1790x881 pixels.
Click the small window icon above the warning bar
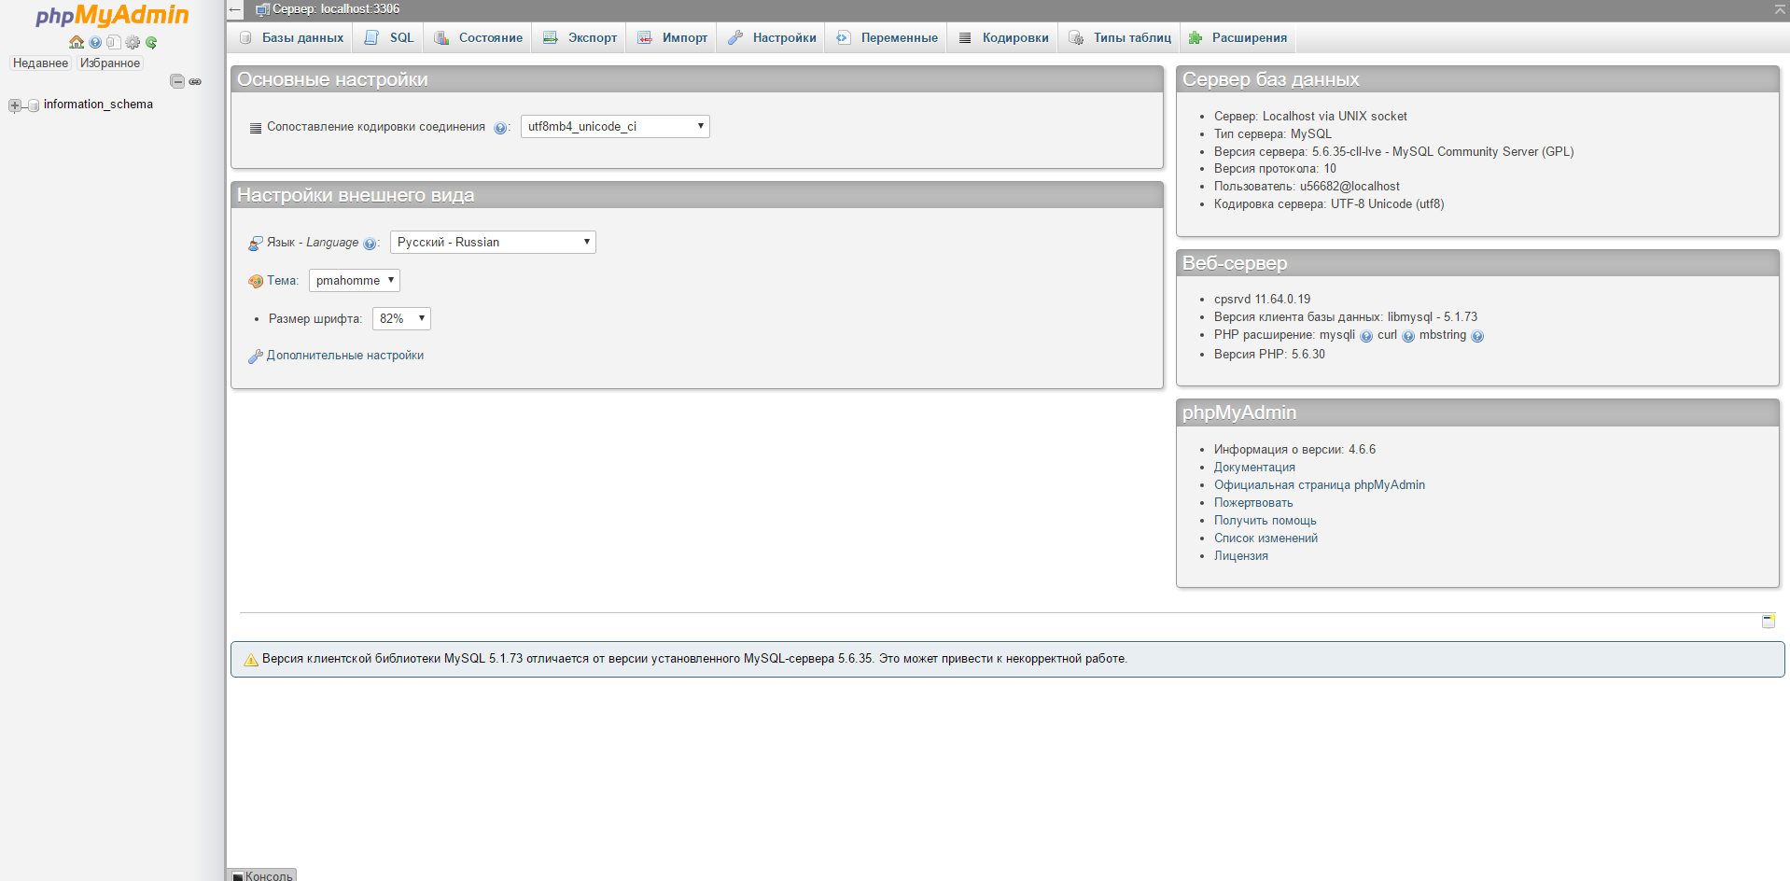1769,622
